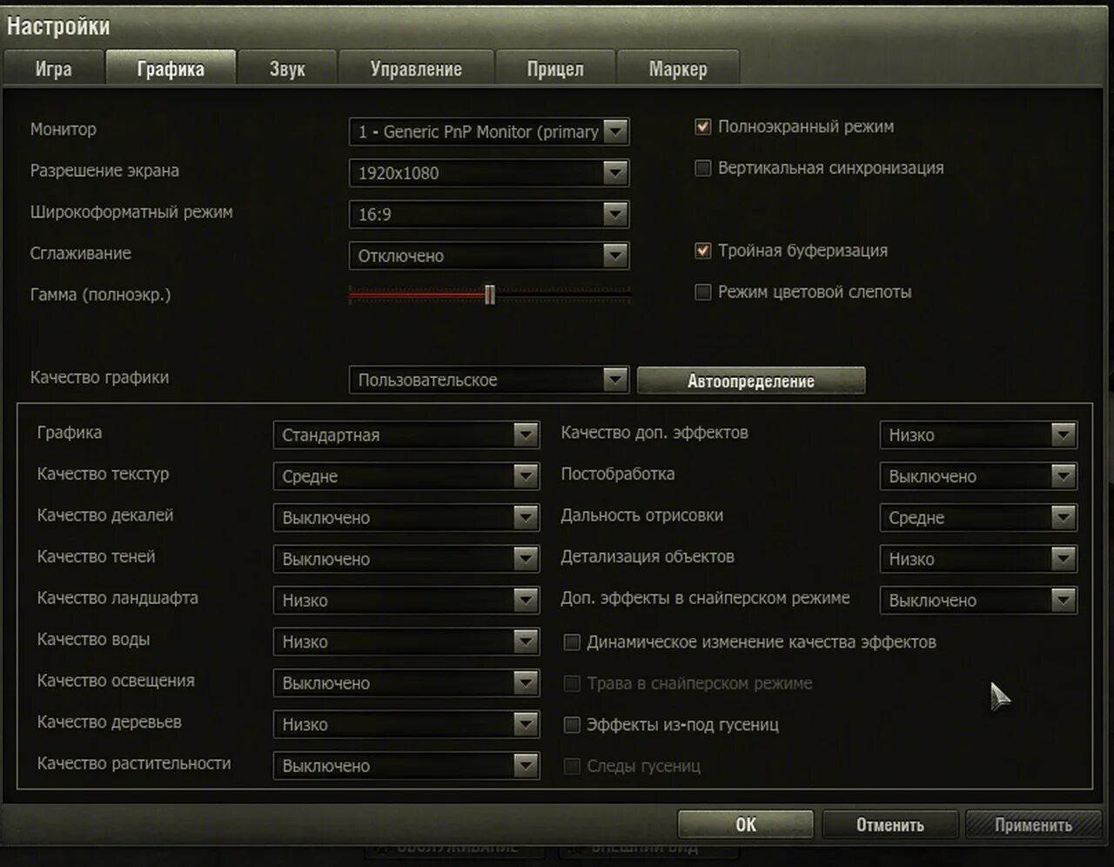Switch to the Маркер tab
1114x867 pixels.
(x=678, y=69)
